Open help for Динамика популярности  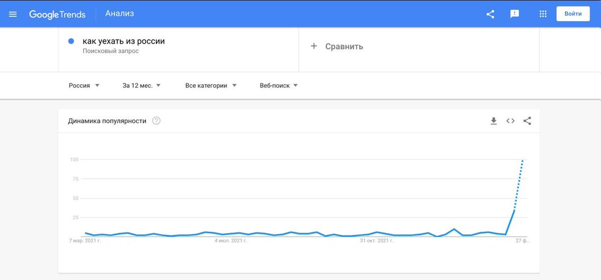pos(156,121)
